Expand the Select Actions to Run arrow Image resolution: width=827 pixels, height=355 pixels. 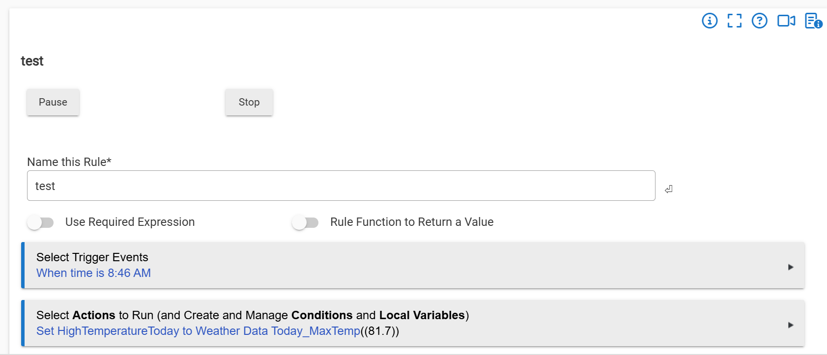[791, 325]
